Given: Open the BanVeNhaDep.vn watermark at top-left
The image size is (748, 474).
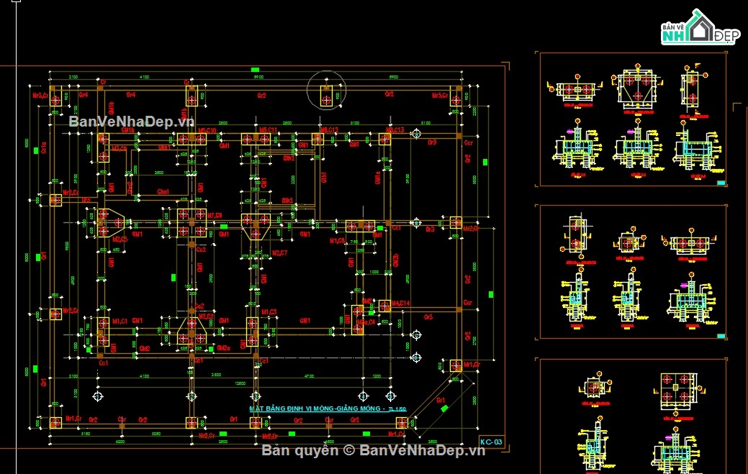Looking at the screenshot, I should click(132, 121).
